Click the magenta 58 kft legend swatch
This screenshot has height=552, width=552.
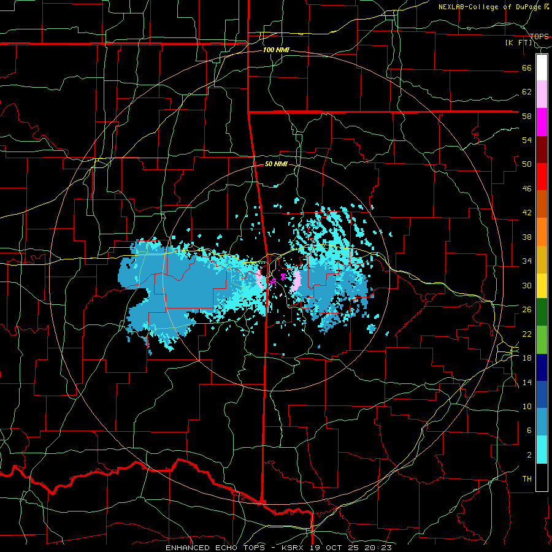[x=542, y=122]
